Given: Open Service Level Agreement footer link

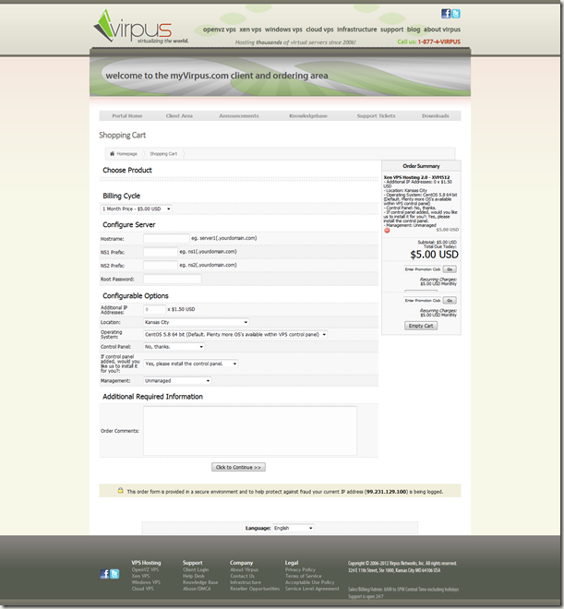Looking at the screenshot, I should click(x=312, y=589).
